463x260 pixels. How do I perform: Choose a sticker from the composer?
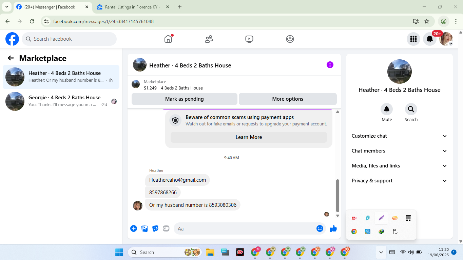tap(155, 228)
